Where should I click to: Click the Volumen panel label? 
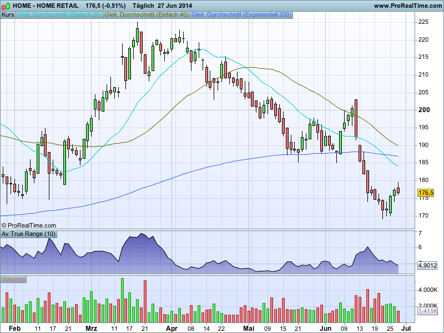pyautogui.click(x=13, y=279)
